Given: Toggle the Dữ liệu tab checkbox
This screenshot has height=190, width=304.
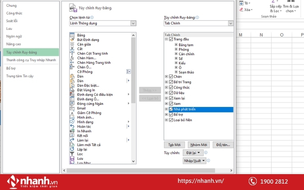Looking at the screenshot, I should [x=171, y=93].
